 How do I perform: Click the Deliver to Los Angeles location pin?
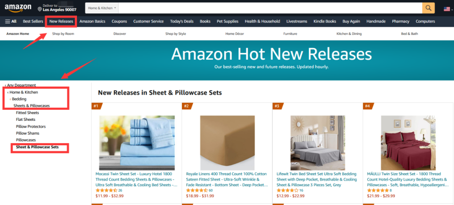pos(40,9)
